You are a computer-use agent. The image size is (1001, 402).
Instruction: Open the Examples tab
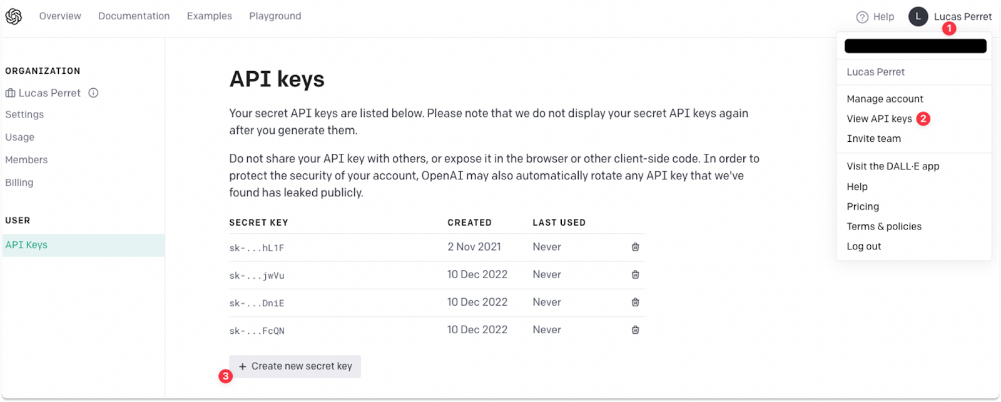click(210, 16)
